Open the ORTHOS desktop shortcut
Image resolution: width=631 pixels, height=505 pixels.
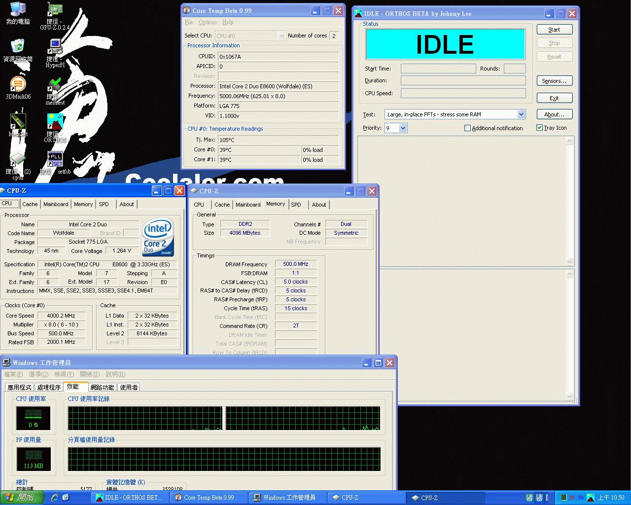[x=55, y=123]
